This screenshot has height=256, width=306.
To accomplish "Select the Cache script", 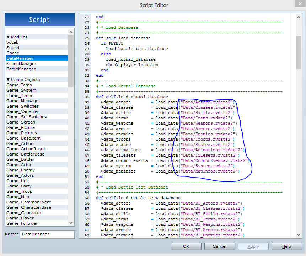I will click(37, 53).
